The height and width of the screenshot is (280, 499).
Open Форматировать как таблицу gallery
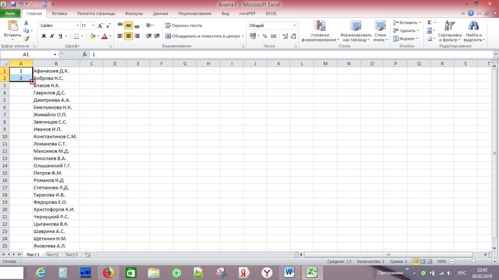pos(355,31)
